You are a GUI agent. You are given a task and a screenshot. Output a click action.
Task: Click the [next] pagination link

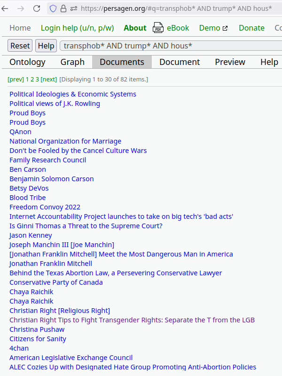pyautogui.click(x=49, y=80)
